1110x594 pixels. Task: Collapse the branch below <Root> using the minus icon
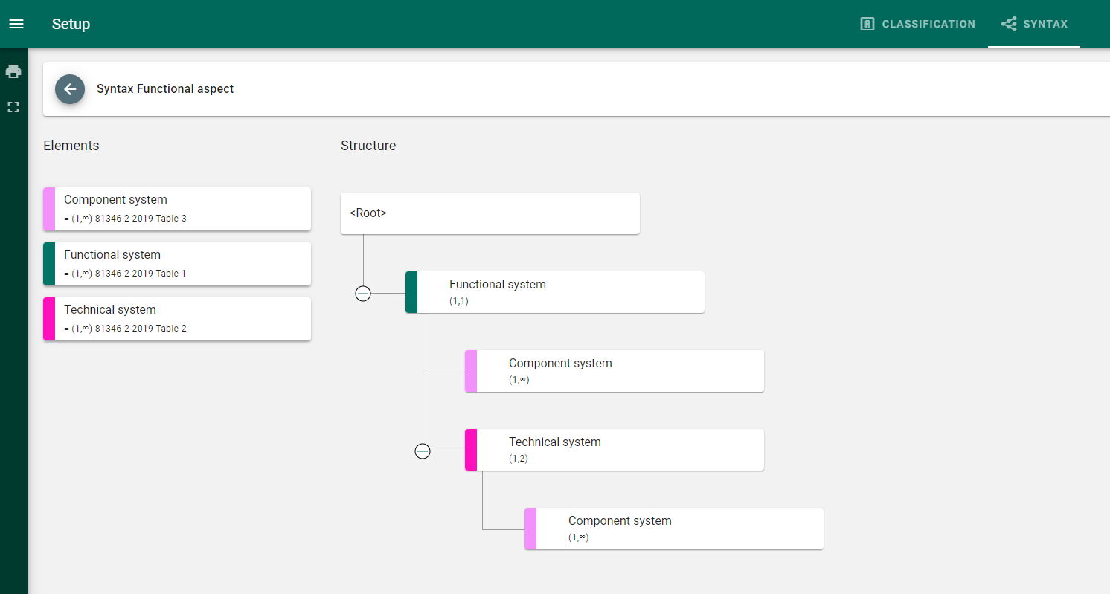[363, 293]
